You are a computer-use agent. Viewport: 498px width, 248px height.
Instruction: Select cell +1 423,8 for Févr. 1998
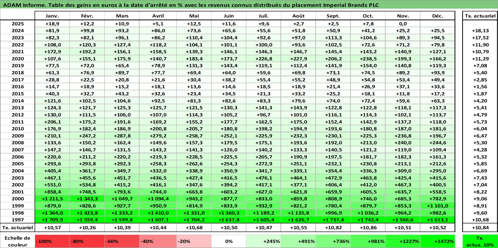click(87, 213)
